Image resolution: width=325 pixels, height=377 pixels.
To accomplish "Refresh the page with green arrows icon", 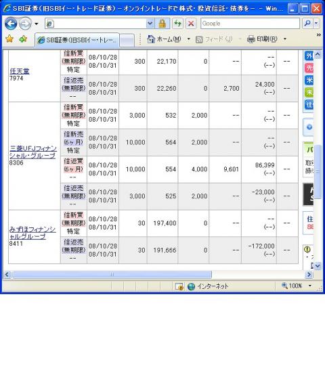I will pos(178,24).
